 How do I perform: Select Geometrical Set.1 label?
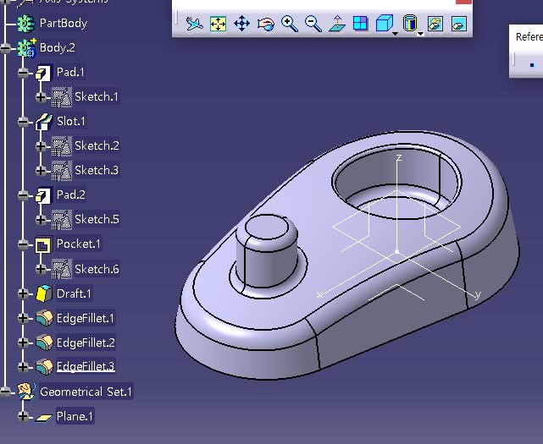[86, 392]
